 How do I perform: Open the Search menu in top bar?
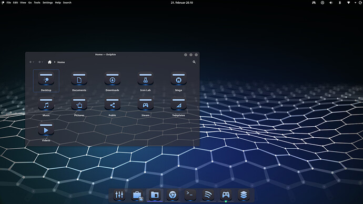coord(67,3)
